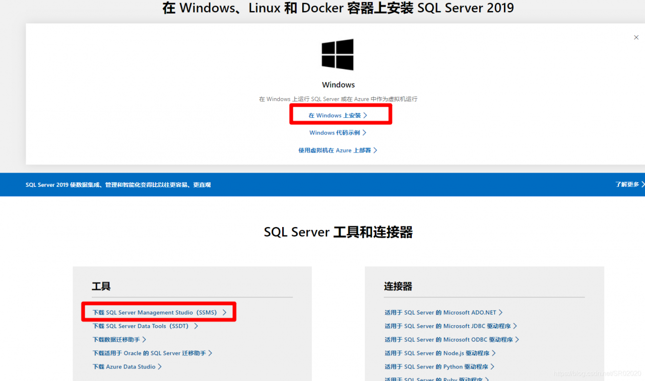This screenshot has height=381, width=645.
Task: Open the Python driver link
Action: 439,367
